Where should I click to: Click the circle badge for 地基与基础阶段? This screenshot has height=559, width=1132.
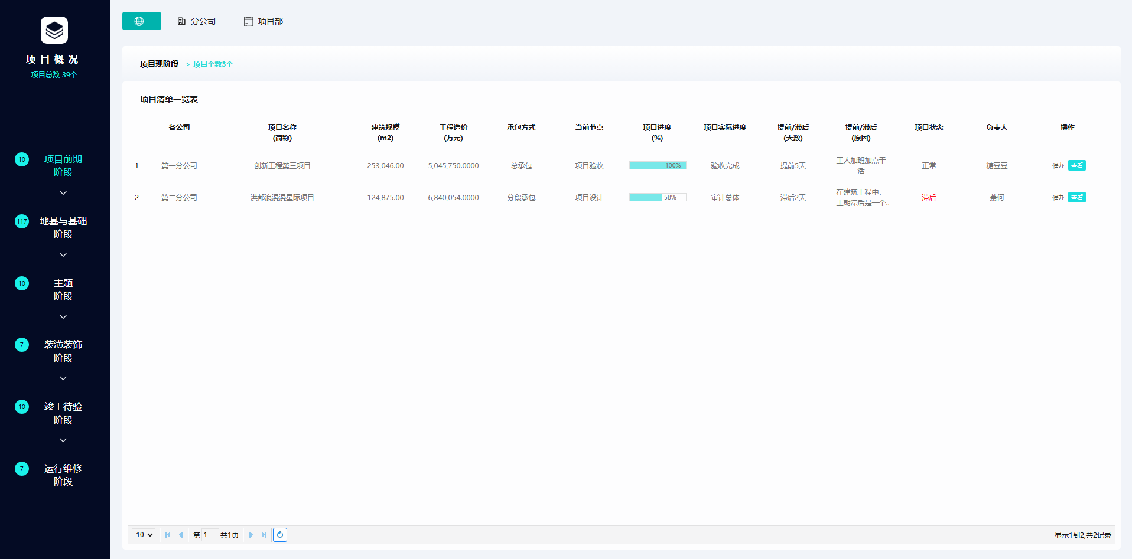[x=22, y=221]
